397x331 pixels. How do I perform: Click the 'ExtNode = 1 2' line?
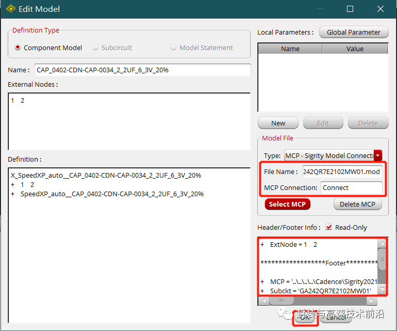pyautogui.click(x=289, y=245)
